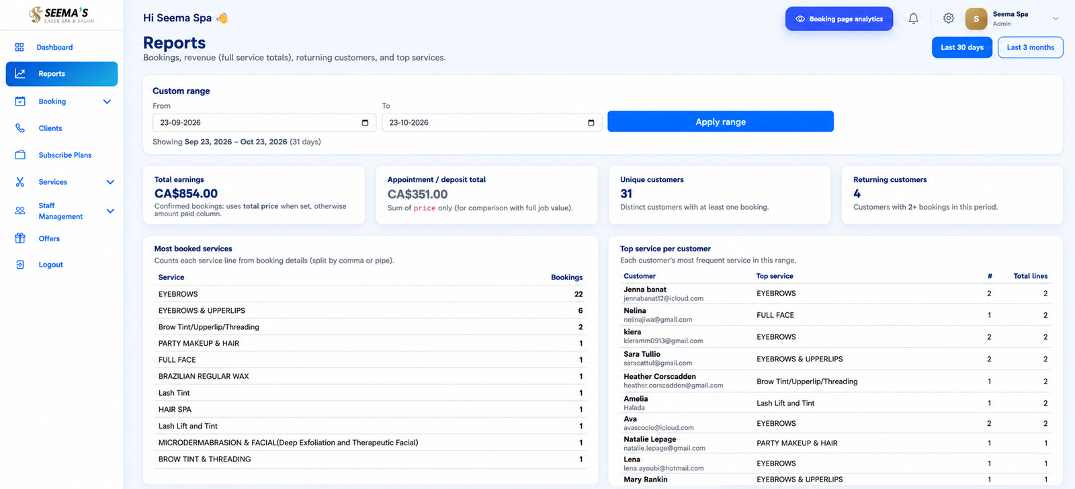Viewport: 1075px width, 489px height.
Task: Click Logout label in sidebar
Action: tap(51, 265)
